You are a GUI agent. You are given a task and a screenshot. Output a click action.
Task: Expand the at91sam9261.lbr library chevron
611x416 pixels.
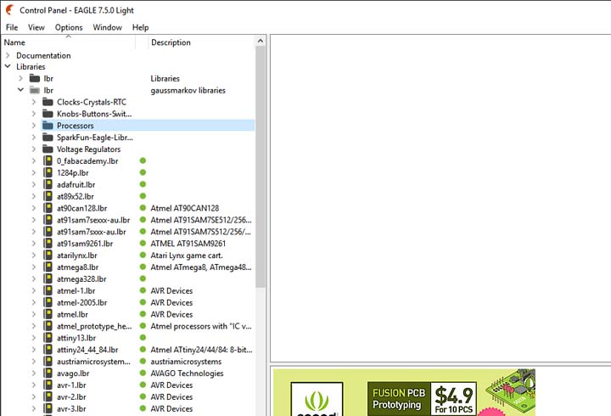(34, 244)
